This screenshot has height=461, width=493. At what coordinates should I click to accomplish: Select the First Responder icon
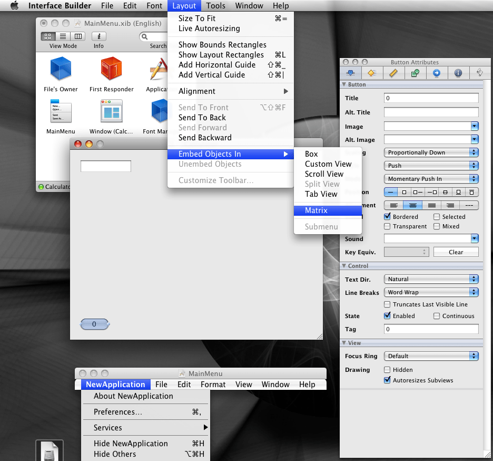[x=111, y=69]
